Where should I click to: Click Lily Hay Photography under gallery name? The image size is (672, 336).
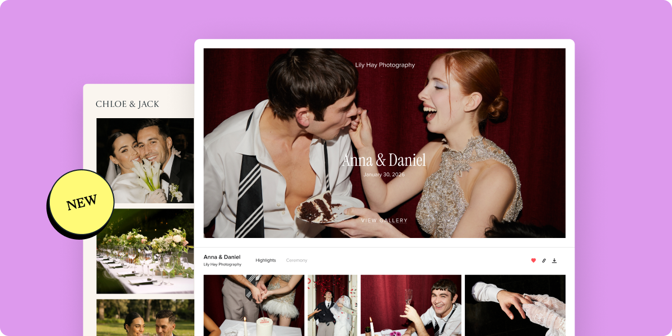click(x=222, y=264)
